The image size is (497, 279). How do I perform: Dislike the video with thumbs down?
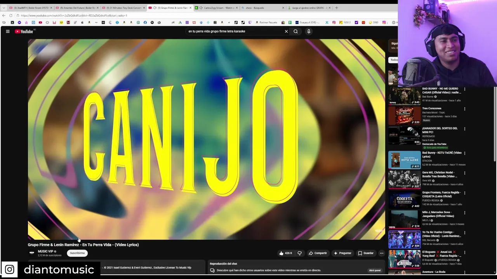coord(299,253)
